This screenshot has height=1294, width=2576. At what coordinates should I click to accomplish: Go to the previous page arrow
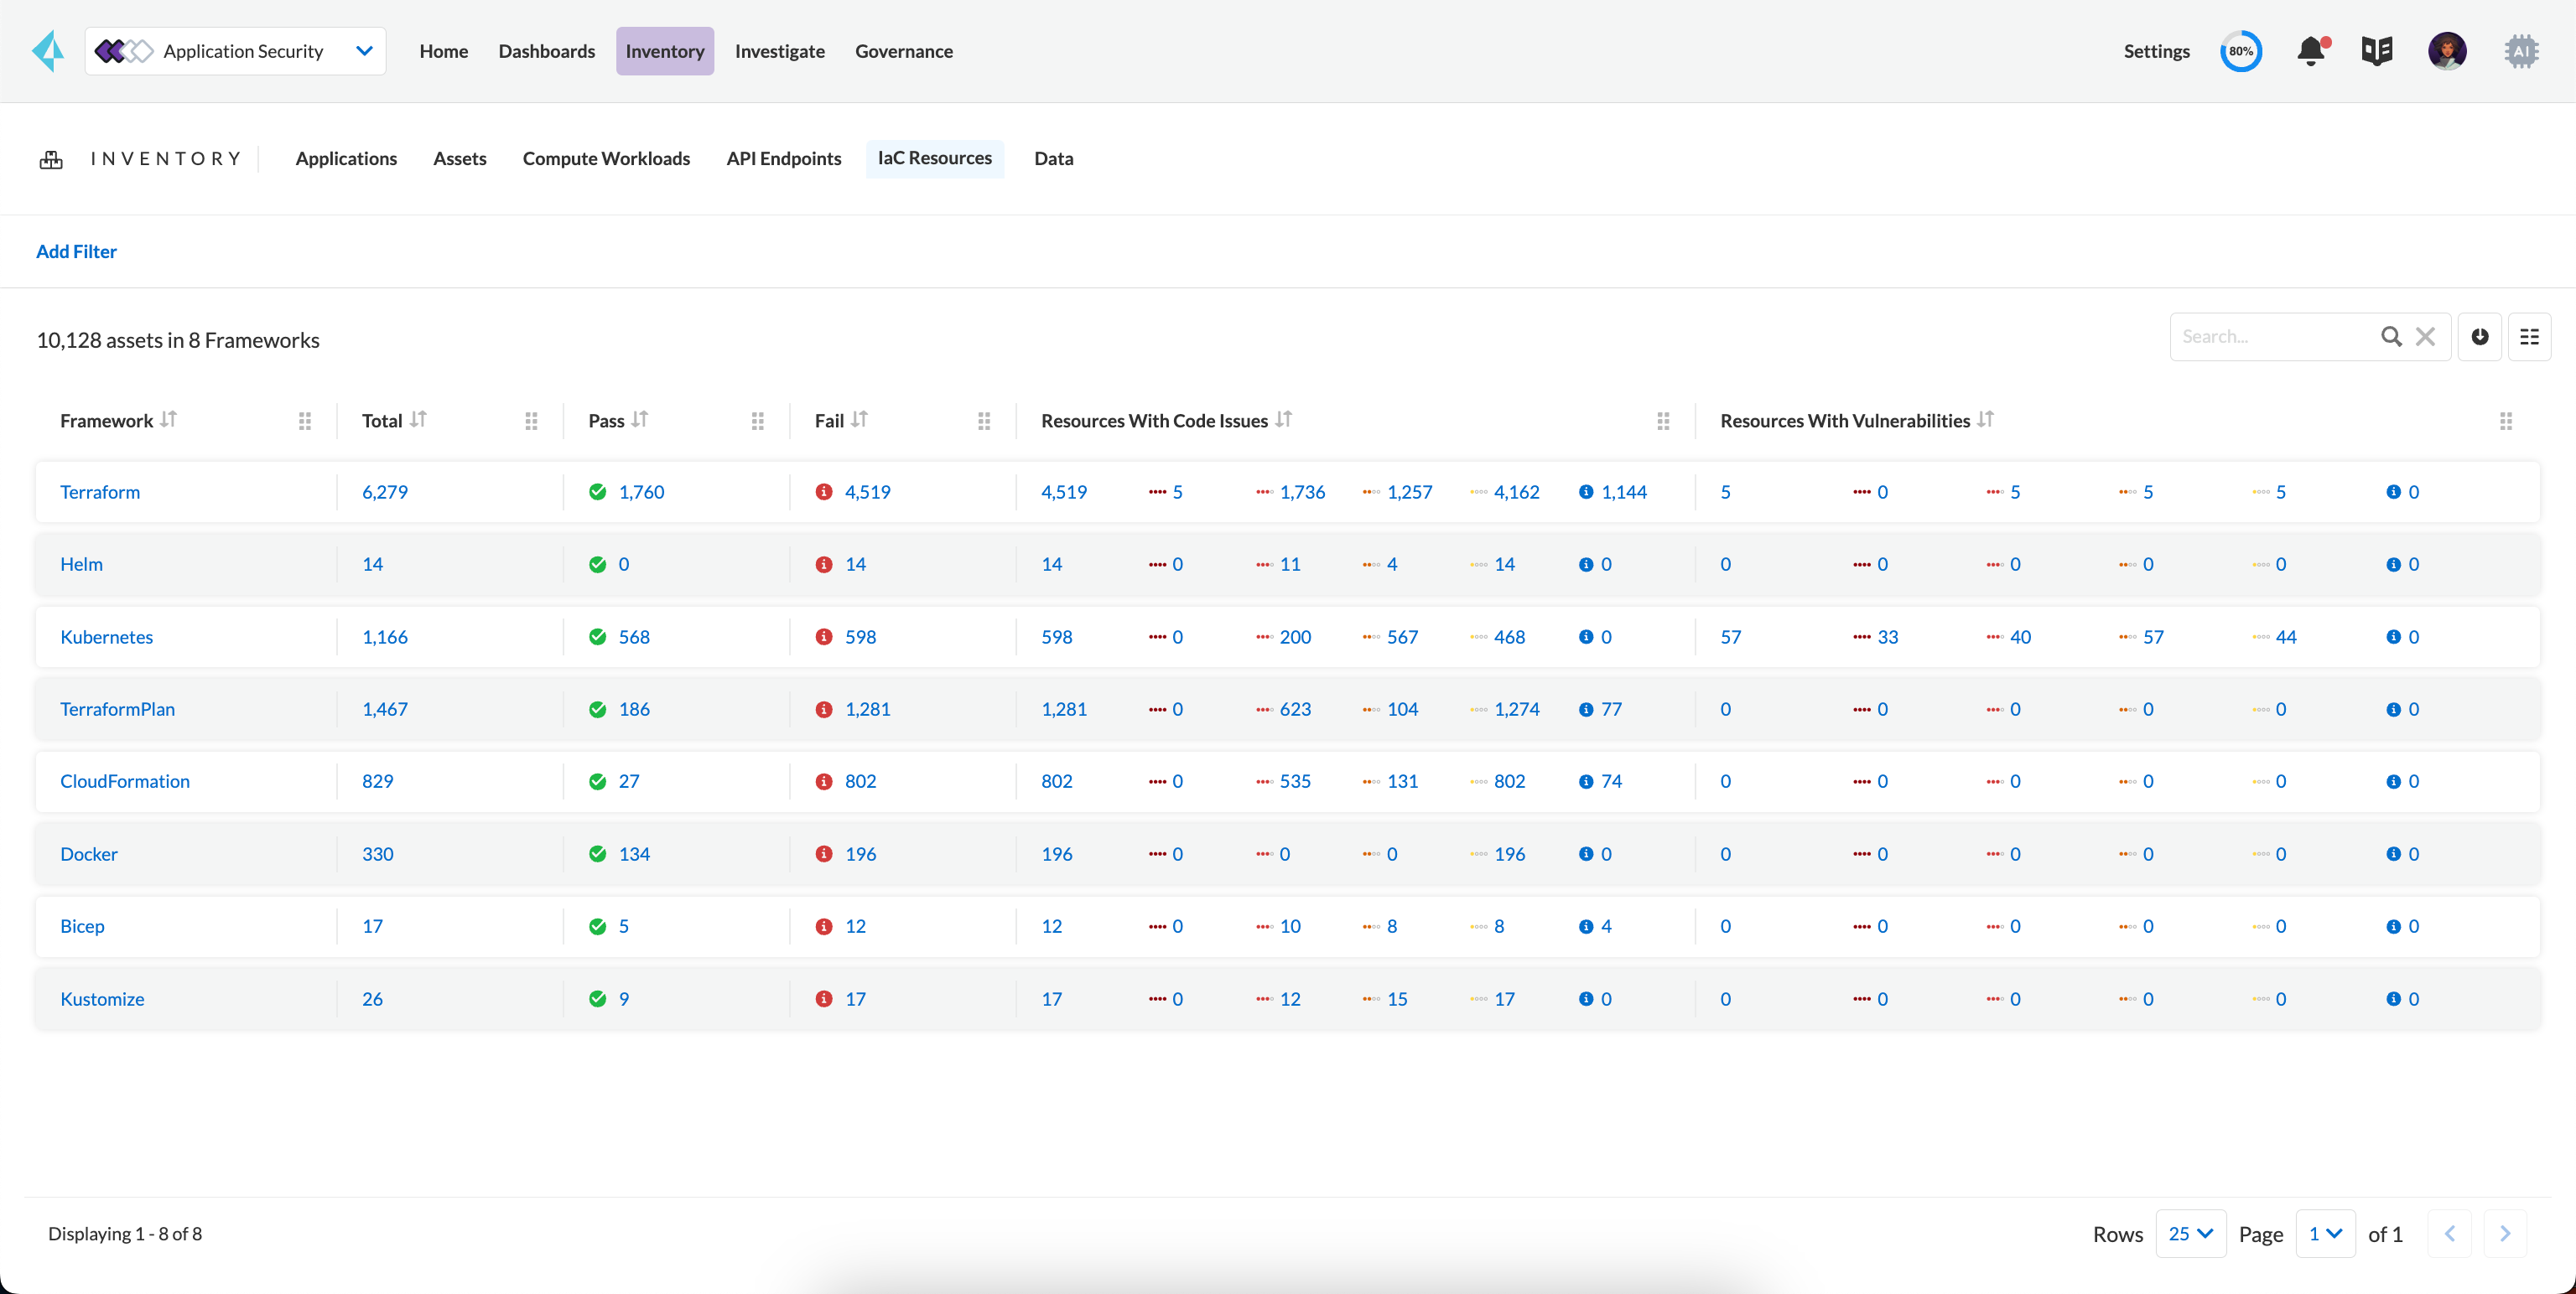tap(2450, 1234)
